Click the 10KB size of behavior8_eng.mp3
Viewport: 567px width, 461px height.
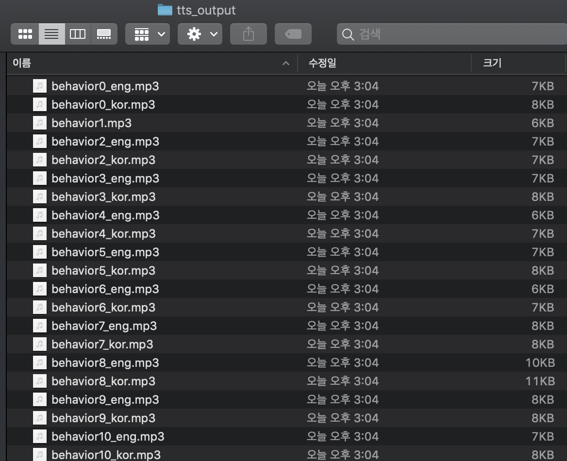[x=540, y=362]
